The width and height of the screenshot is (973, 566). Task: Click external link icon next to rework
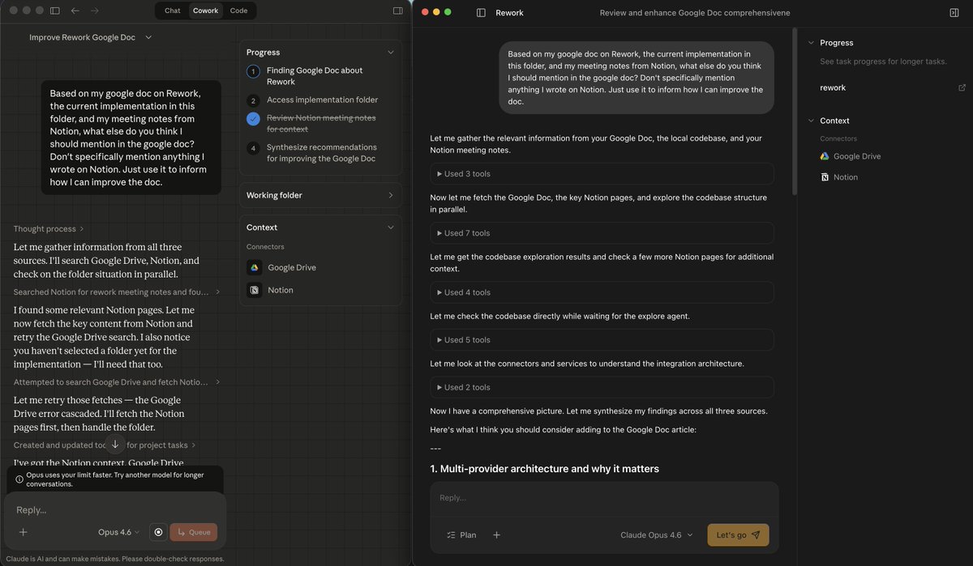pos(962,87)
